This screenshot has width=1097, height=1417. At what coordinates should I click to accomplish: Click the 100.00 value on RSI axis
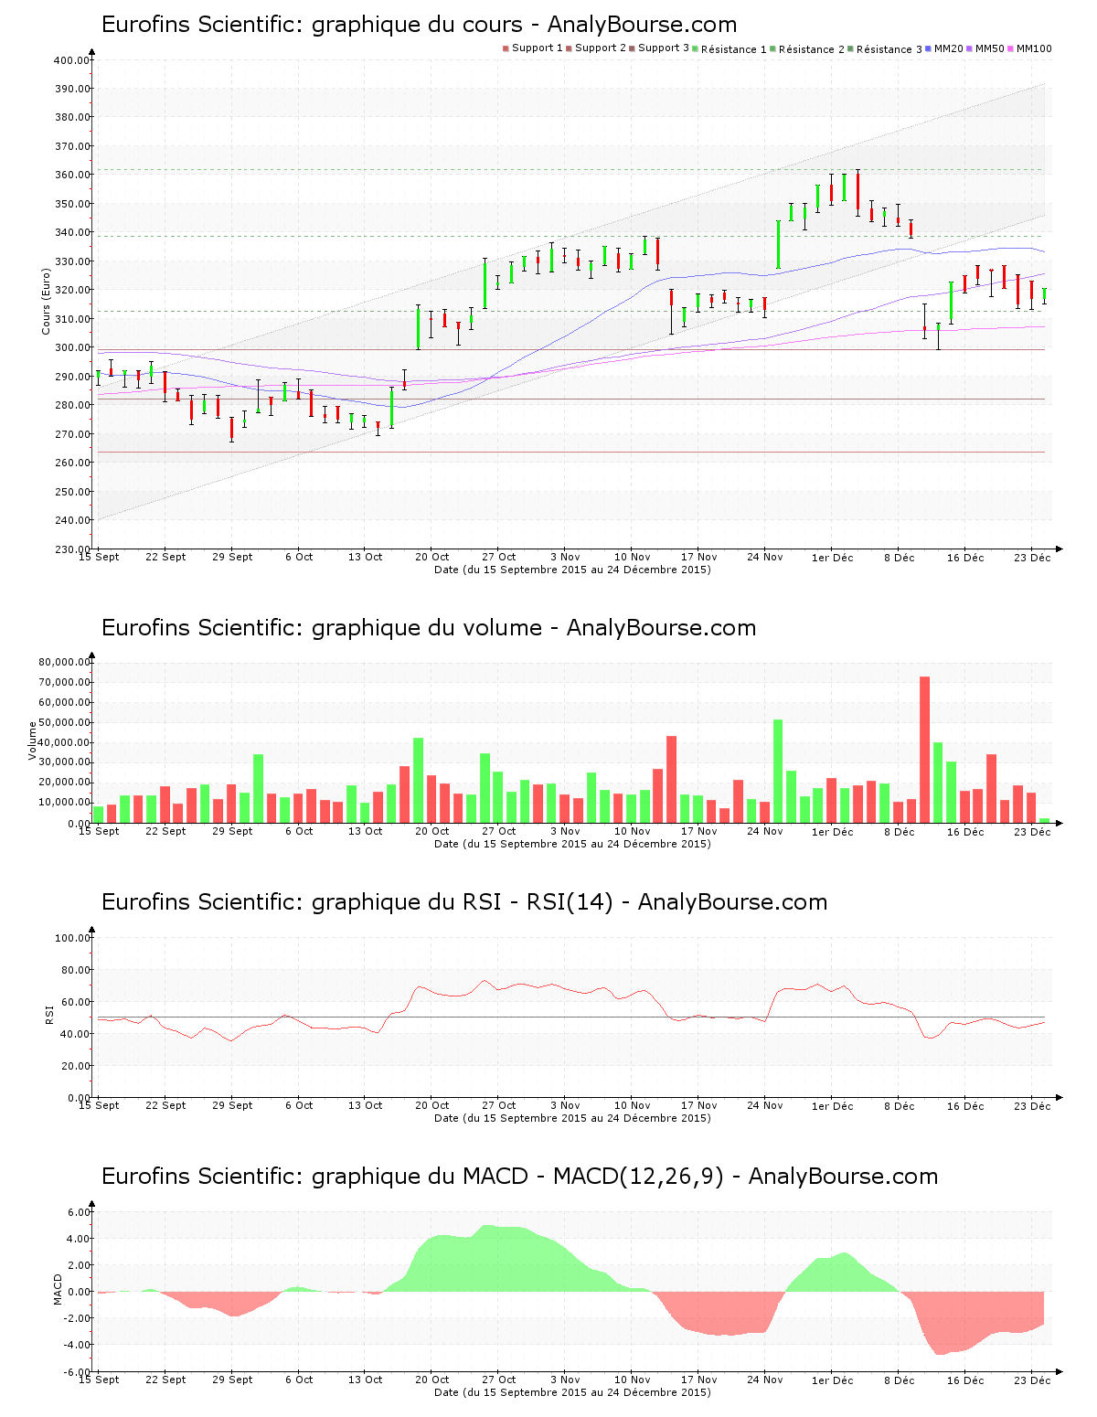[72, 938]
